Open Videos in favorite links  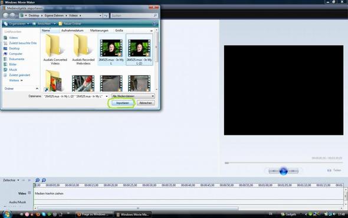[14, 38]
